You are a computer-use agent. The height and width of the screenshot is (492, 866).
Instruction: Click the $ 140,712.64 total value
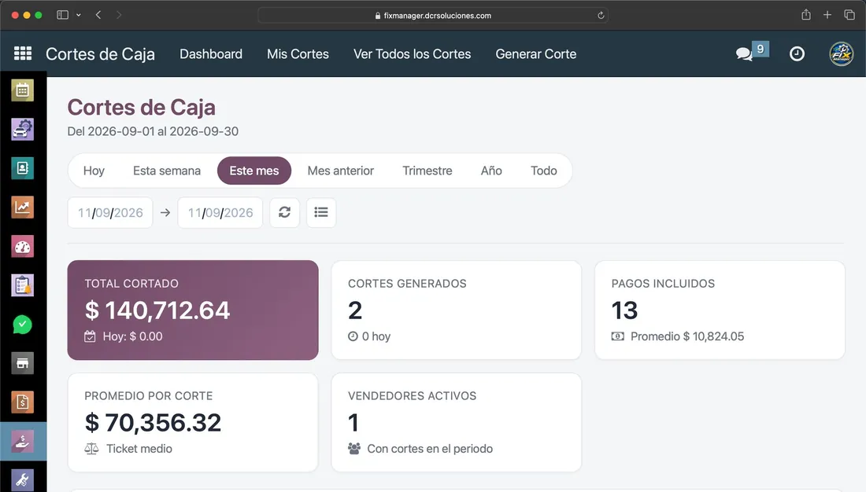tap(157, 310)
